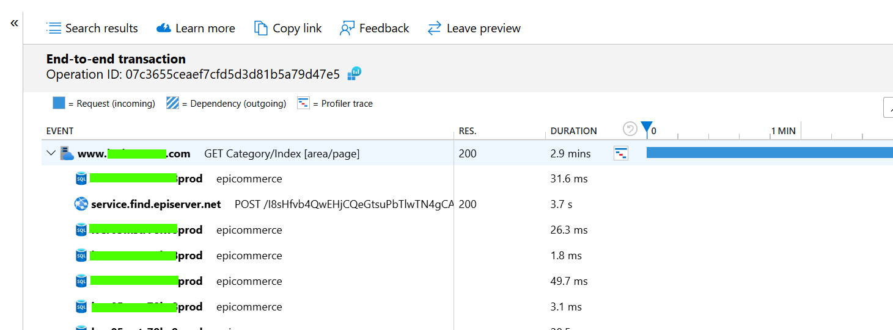Collapse the side panel with double chevron
The width and height of the screenshot is (893, 330).
click(14, 23)
